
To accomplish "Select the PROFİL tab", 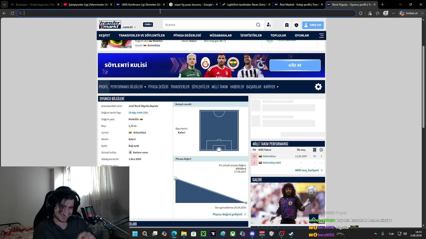I will (x=104, y=87).
